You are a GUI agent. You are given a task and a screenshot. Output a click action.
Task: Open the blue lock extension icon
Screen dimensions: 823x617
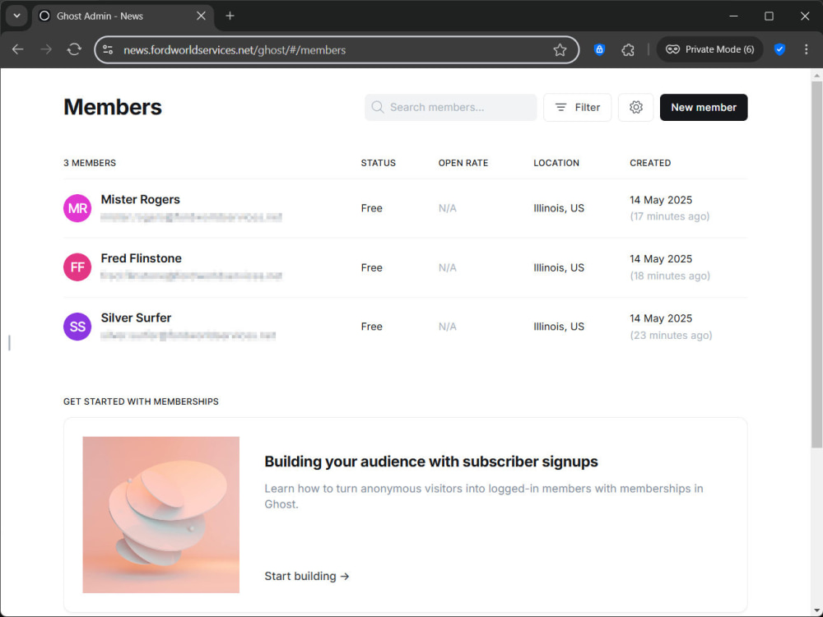pyautogui.click(x=599, y=49)
